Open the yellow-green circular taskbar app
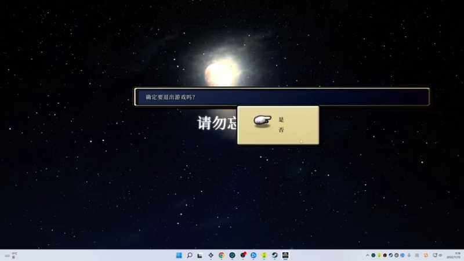 (x=264, y=255)
